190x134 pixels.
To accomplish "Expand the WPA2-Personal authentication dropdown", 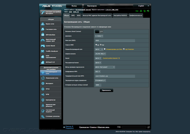I will click(105, 67).
